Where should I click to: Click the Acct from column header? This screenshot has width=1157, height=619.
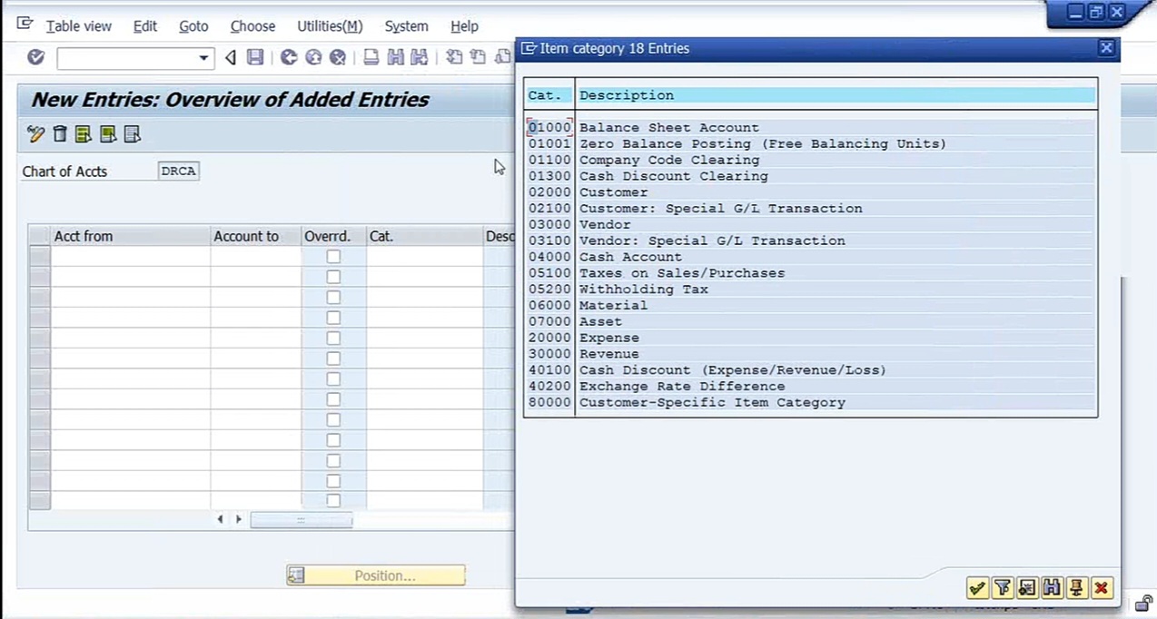coord(131,236)
